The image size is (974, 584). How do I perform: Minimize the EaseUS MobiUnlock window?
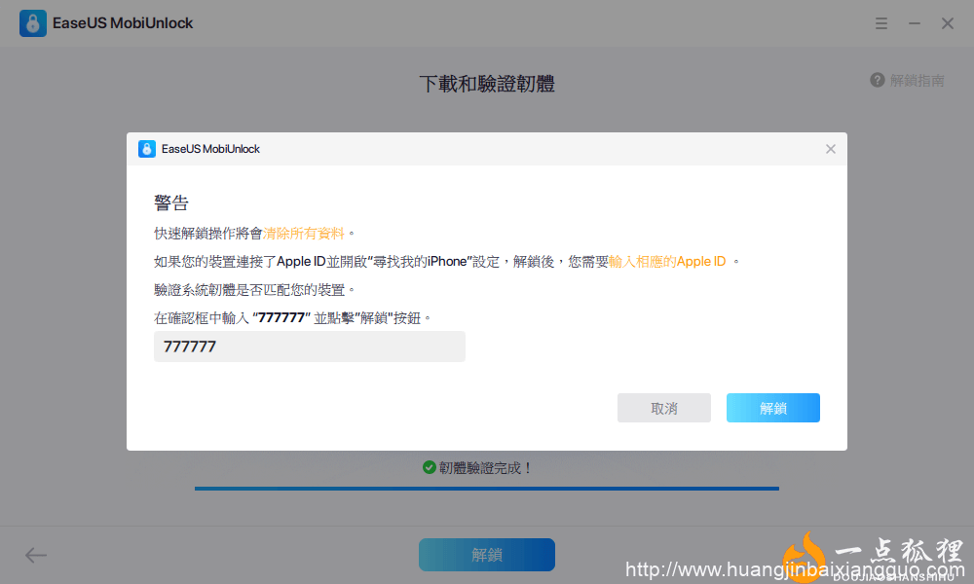(x=915, y=23)
